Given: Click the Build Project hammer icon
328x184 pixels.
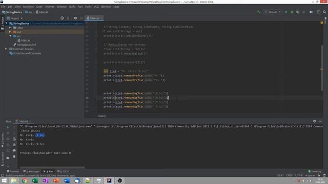Looking at the screenshot, I should 258,12.
